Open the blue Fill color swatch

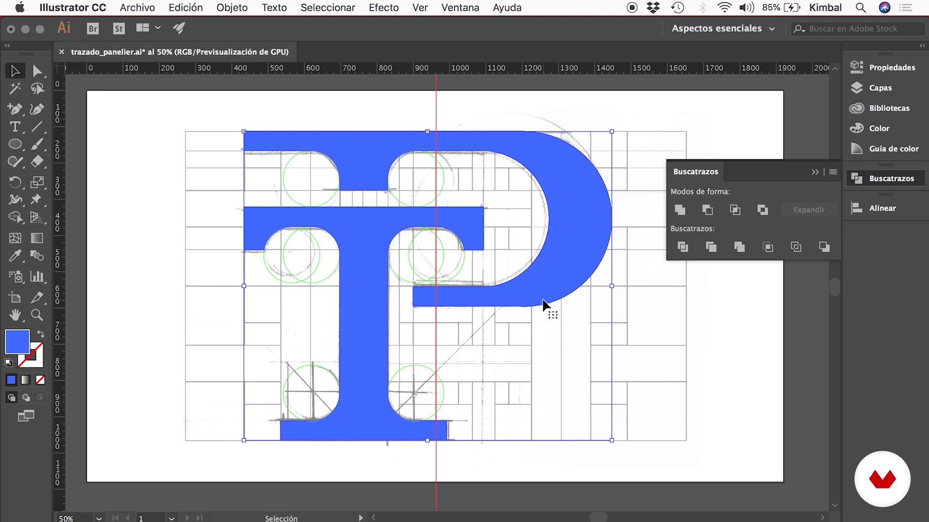17,342
